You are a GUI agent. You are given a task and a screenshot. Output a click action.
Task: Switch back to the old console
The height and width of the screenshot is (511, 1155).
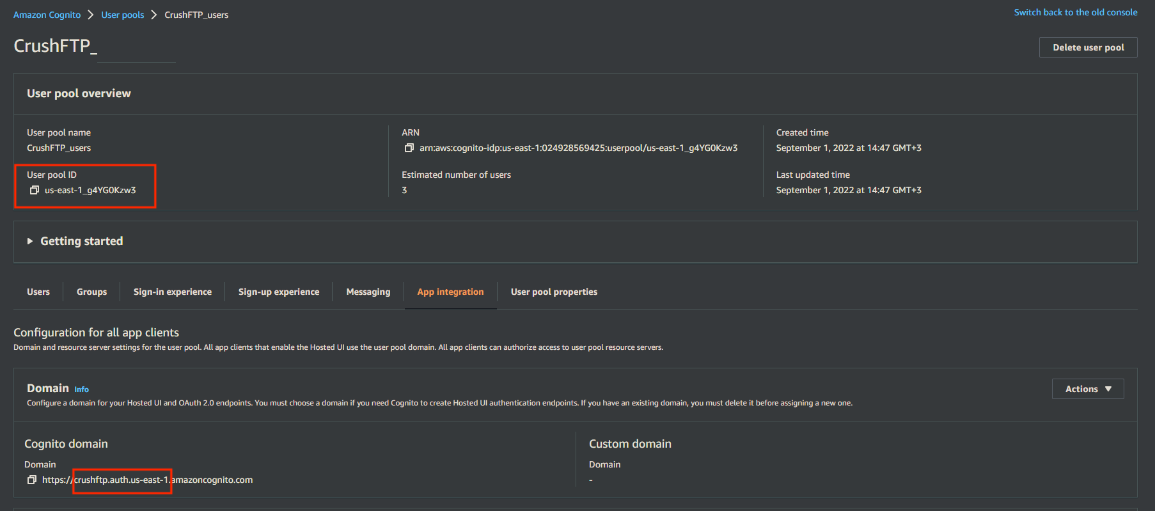click(x=1076, y=12)
